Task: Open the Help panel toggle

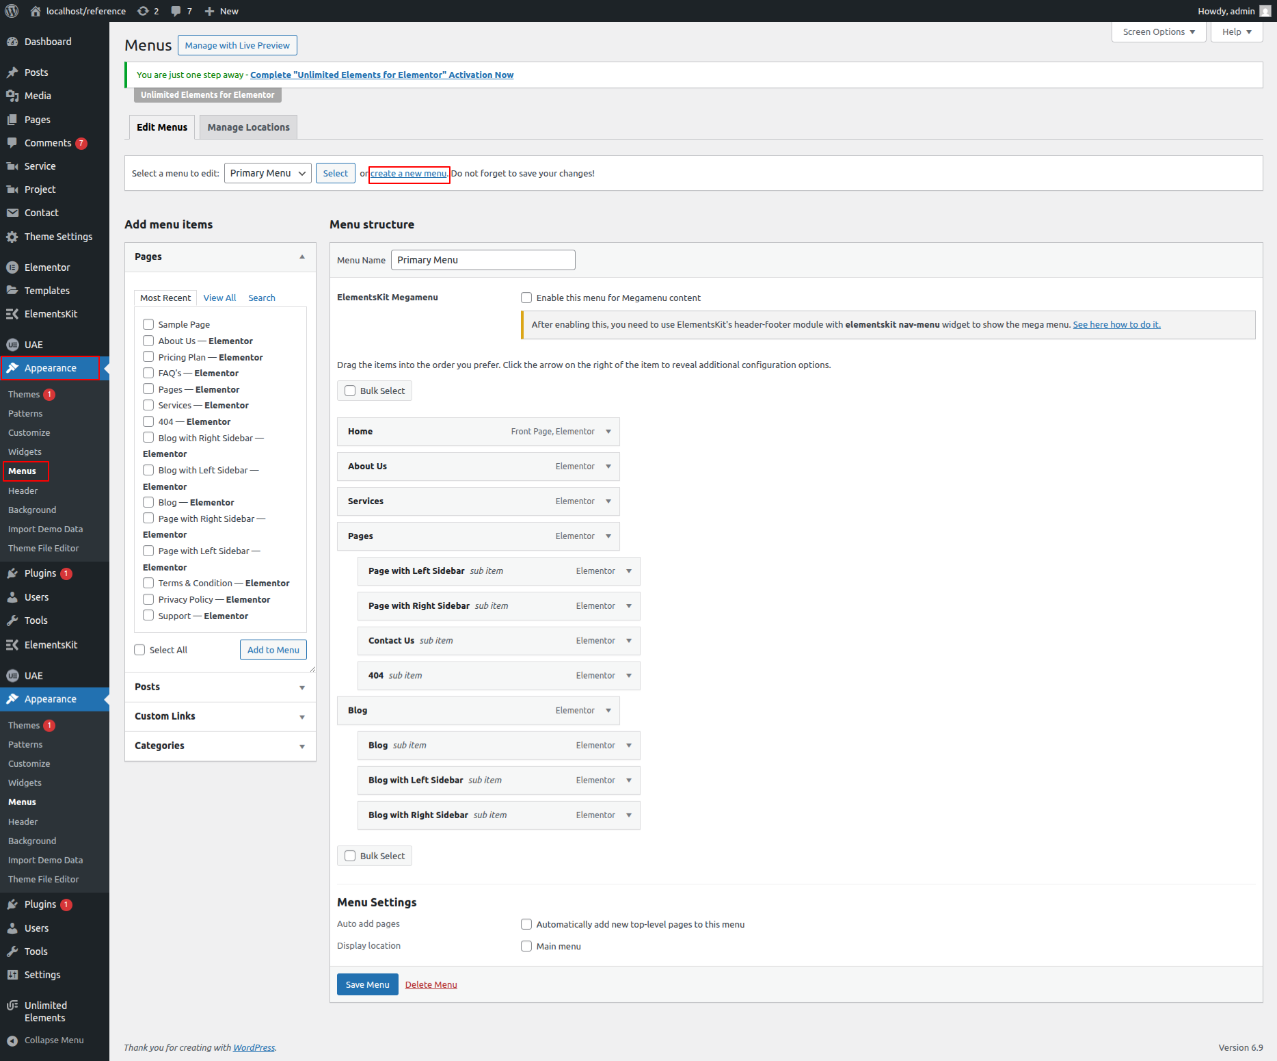Action: click(x=1237, y=32)
